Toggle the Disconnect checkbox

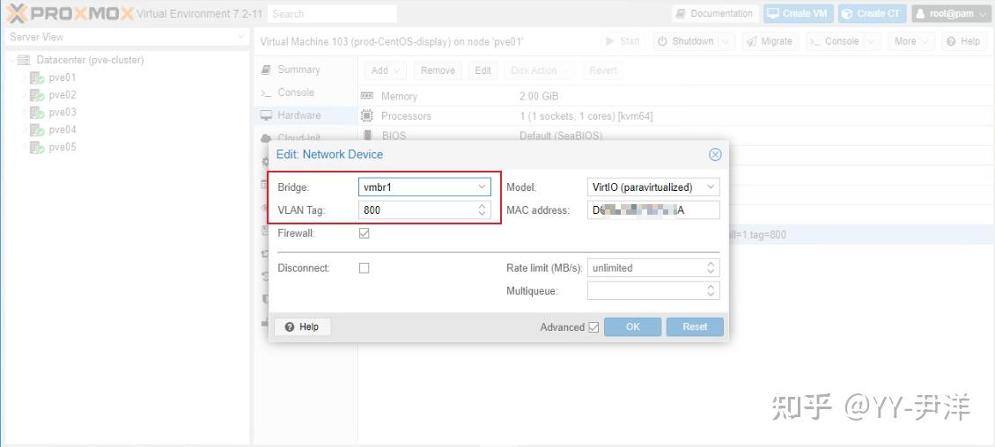tap(365, 268)
